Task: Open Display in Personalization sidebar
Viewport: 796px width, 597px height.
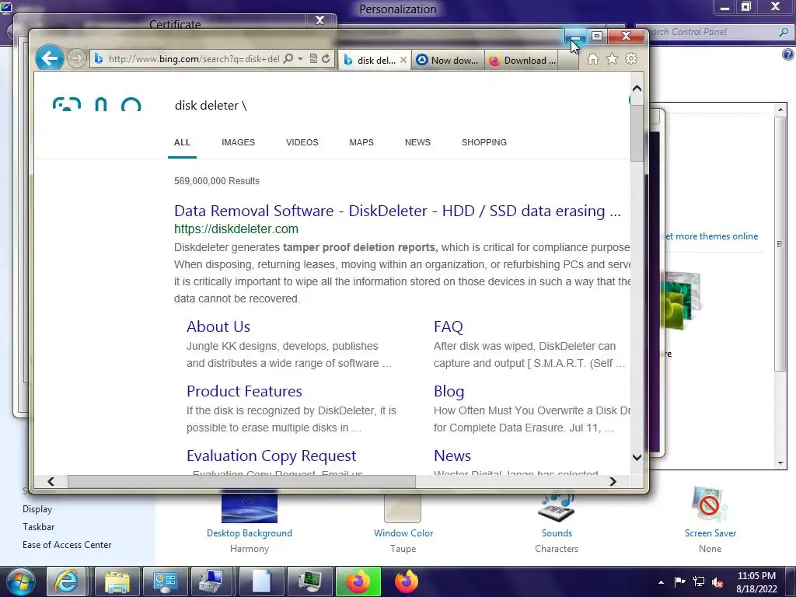Action: click(x=37, y=508)
